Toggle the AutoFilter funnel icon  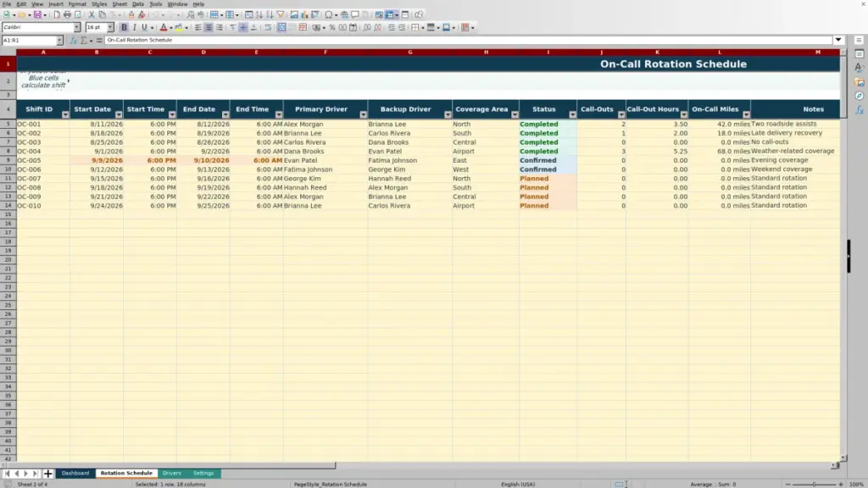(x=280, y=15)
